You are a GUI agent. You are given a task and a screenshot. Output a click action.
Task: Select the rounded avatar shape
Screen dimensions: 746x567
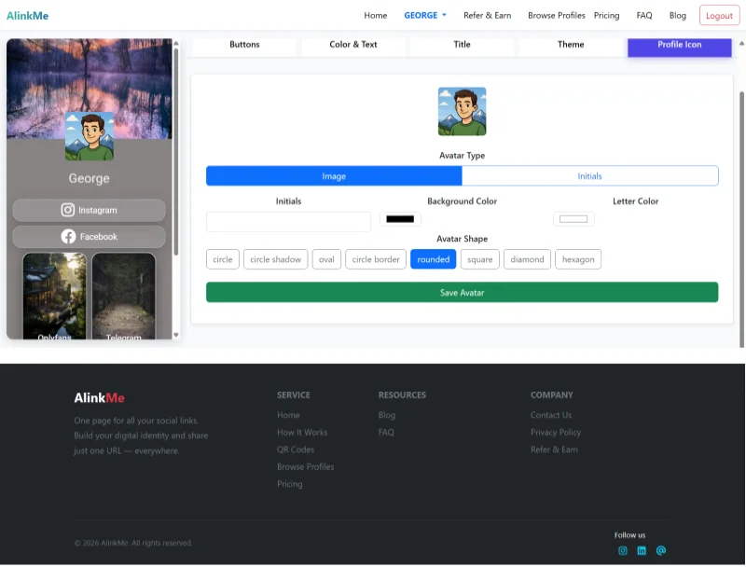(433, 259)
